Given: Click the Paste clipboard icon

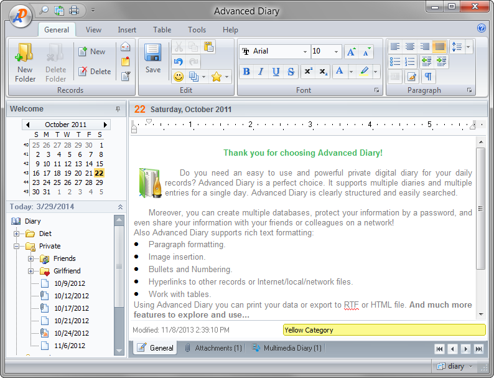Looking at the screenshot, I should point(208,47).
